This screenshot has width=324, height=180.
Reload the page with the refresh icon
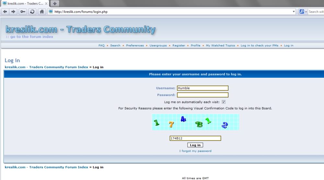32,12
